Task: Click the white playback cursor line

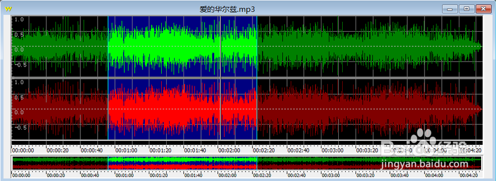Action: click(220, 78)
